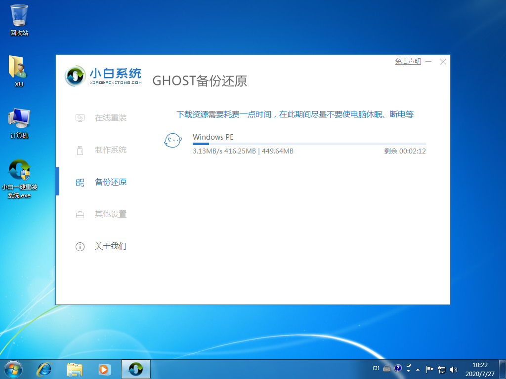Select the 其他设置 menu entry
The height and width of the screenshot is (379, 506).
[x=110, y=214]
